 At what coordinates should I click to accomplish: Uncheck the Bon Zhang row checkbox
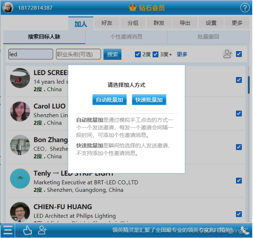pyautogui.click(x=239, y=147)
